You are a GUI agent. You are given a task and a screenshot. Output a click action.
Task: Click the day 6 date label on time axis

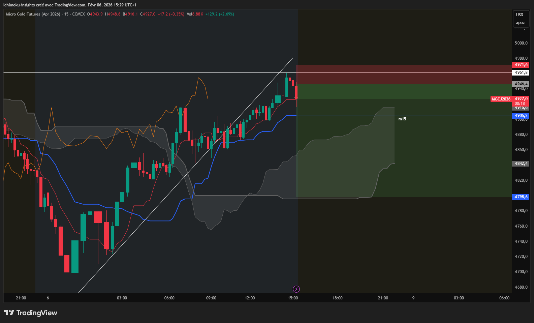[x=48, y=298]
